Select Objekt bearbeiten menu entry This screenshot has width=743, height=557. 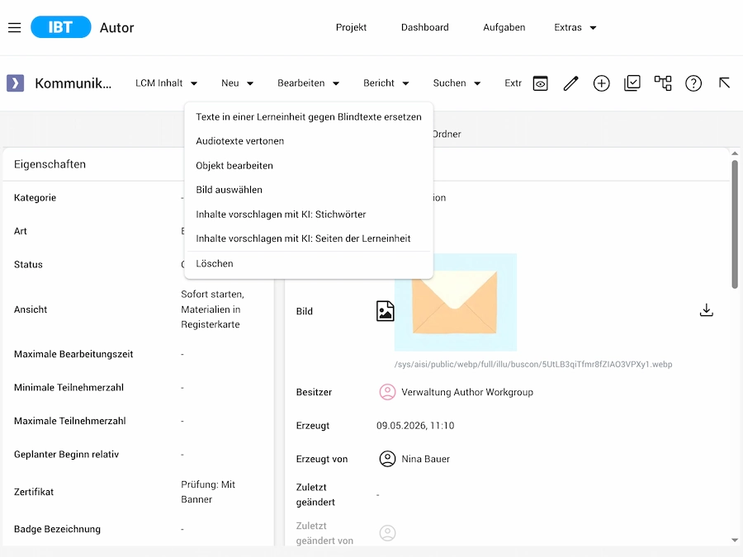[309, 166]
